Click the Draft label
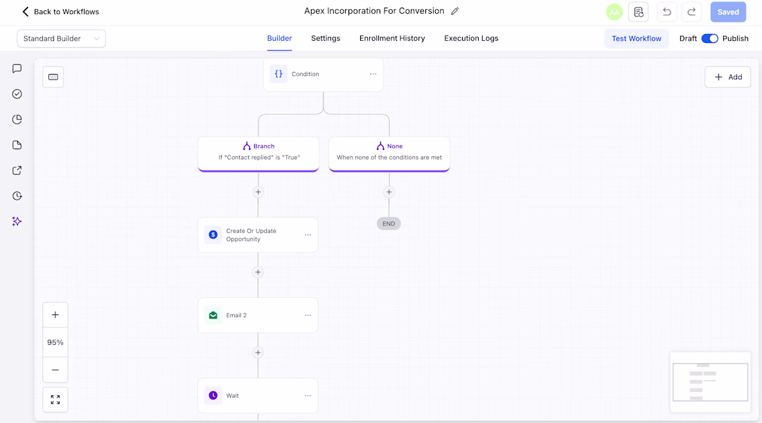762x423 pixels. (688, 38)
